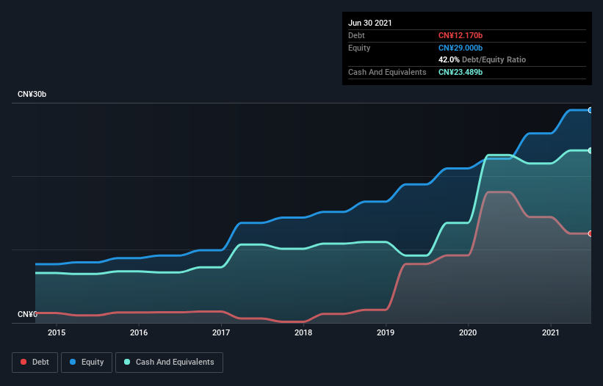Viewport: 603px width, 386px height.
Task: Click the 2019 x-axis label
Action: pos(386,332)
